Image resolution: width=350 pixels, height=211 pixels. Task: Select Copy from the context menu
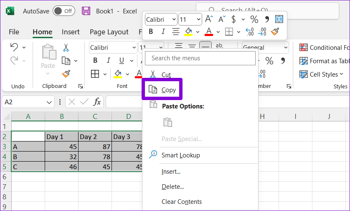[x=169, y=90]
